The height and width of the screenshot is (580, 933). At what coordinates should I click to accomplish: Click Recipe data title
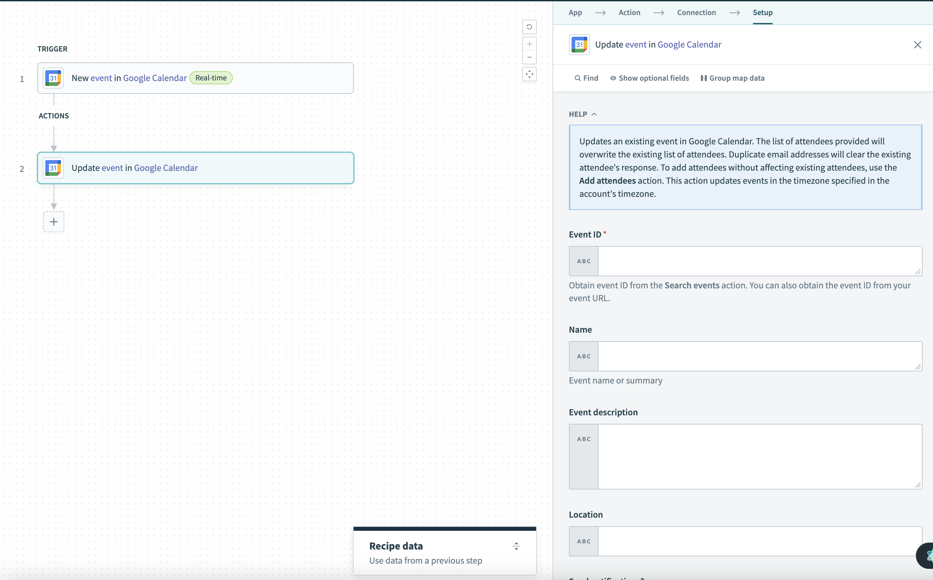point(396,546)
